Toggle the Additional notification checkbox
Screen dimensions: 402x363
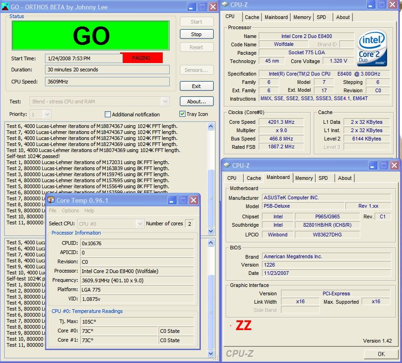tap(108, 114)
